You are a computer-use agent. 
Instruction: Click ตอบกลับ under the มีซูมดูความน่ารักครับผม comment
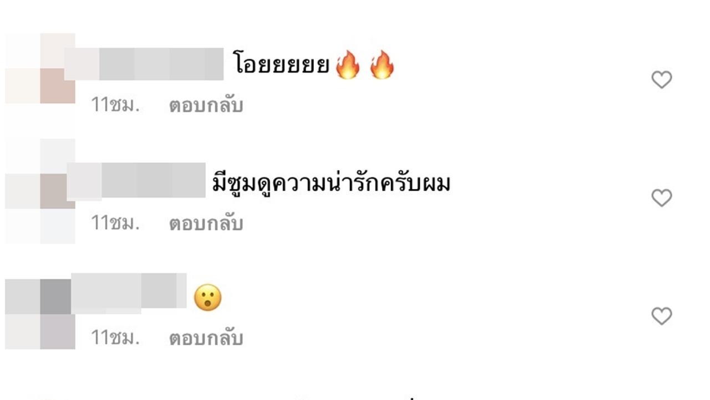click(x=206, y=223)
